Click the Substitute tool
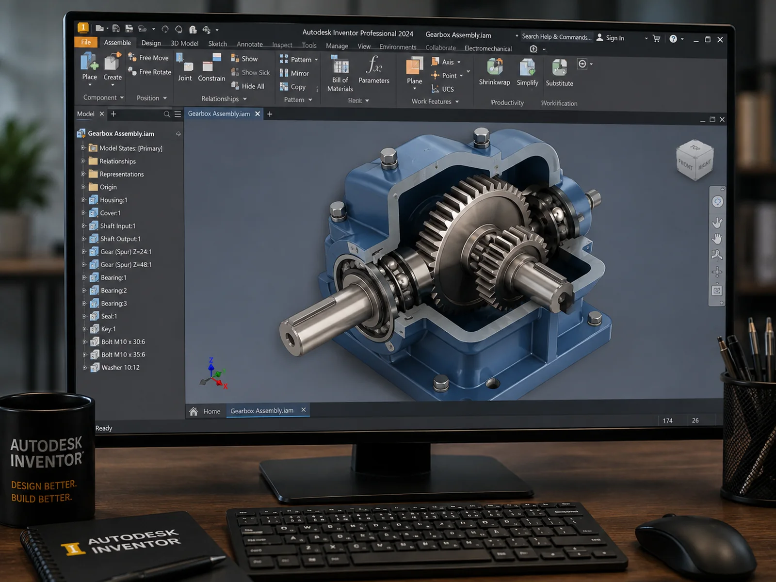This screenshot has width=776, height=582. point(559,73)
